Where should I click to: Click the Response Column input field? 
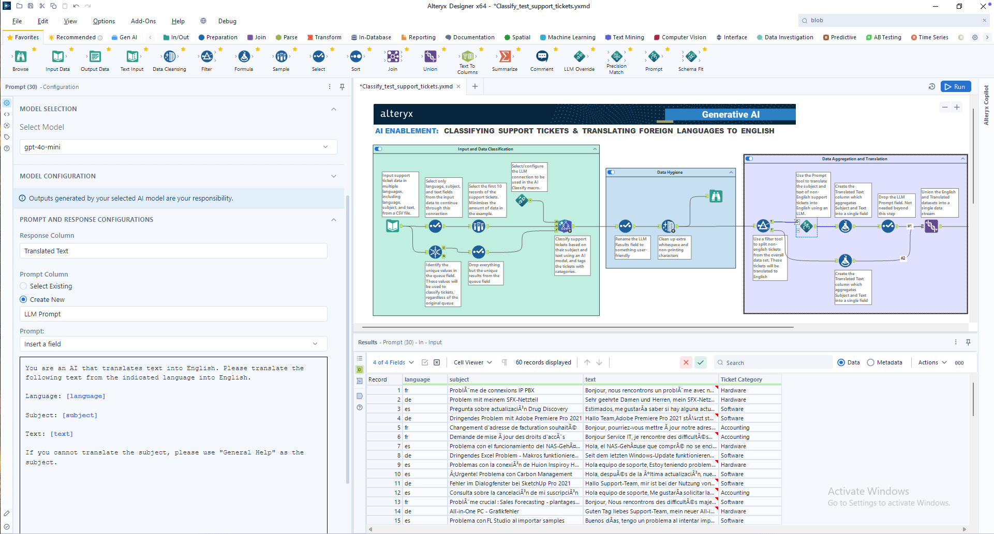pyautogui.click(x=173, y=251)
